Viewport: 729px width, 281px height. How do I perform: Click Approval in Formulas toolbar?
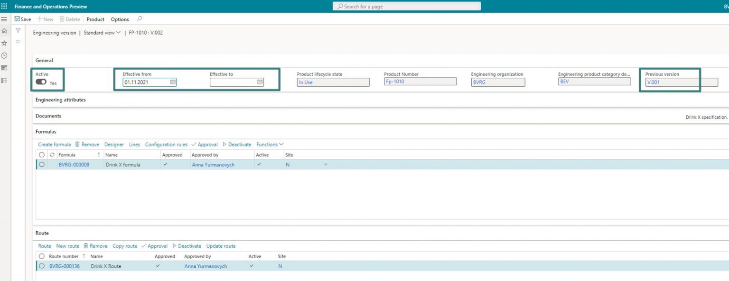tap(205, 145)
